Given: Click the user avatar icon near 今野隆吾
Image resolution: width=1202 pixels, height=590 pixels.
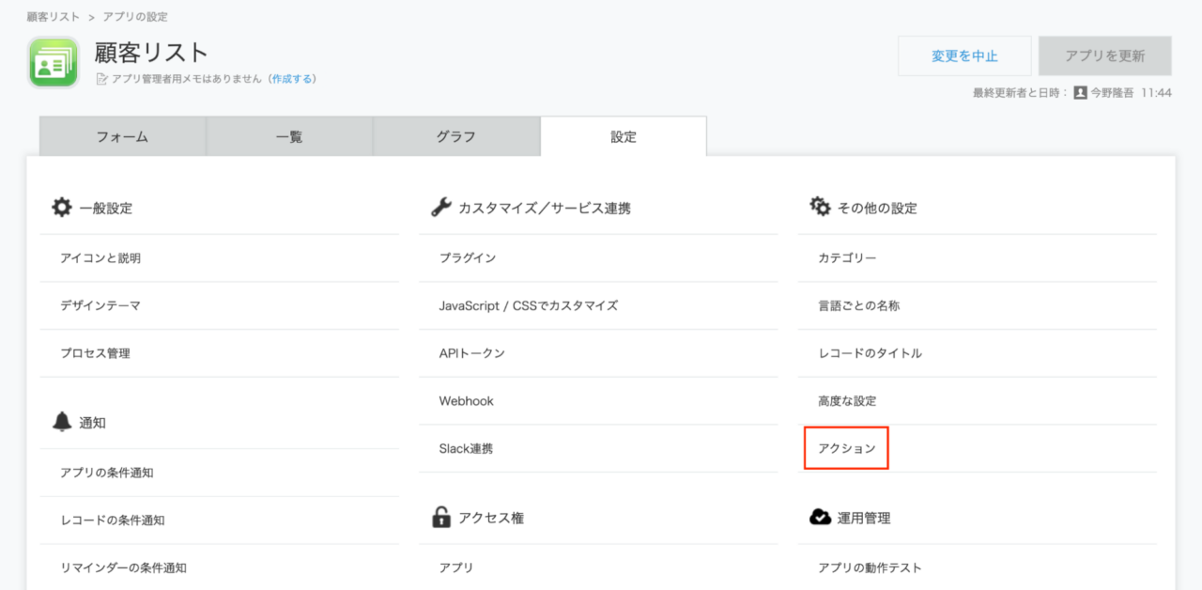Looking at the screenshot, I should (1080, 93).
